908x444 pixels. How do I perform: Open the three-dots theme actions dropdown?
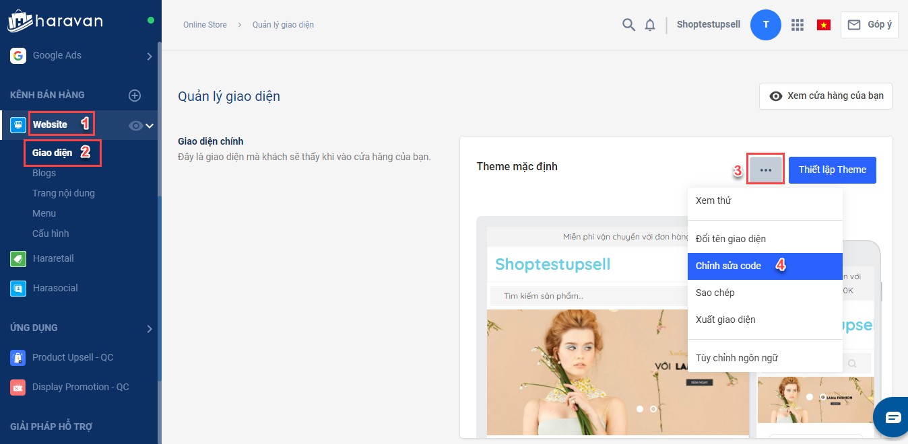[765, 170]
